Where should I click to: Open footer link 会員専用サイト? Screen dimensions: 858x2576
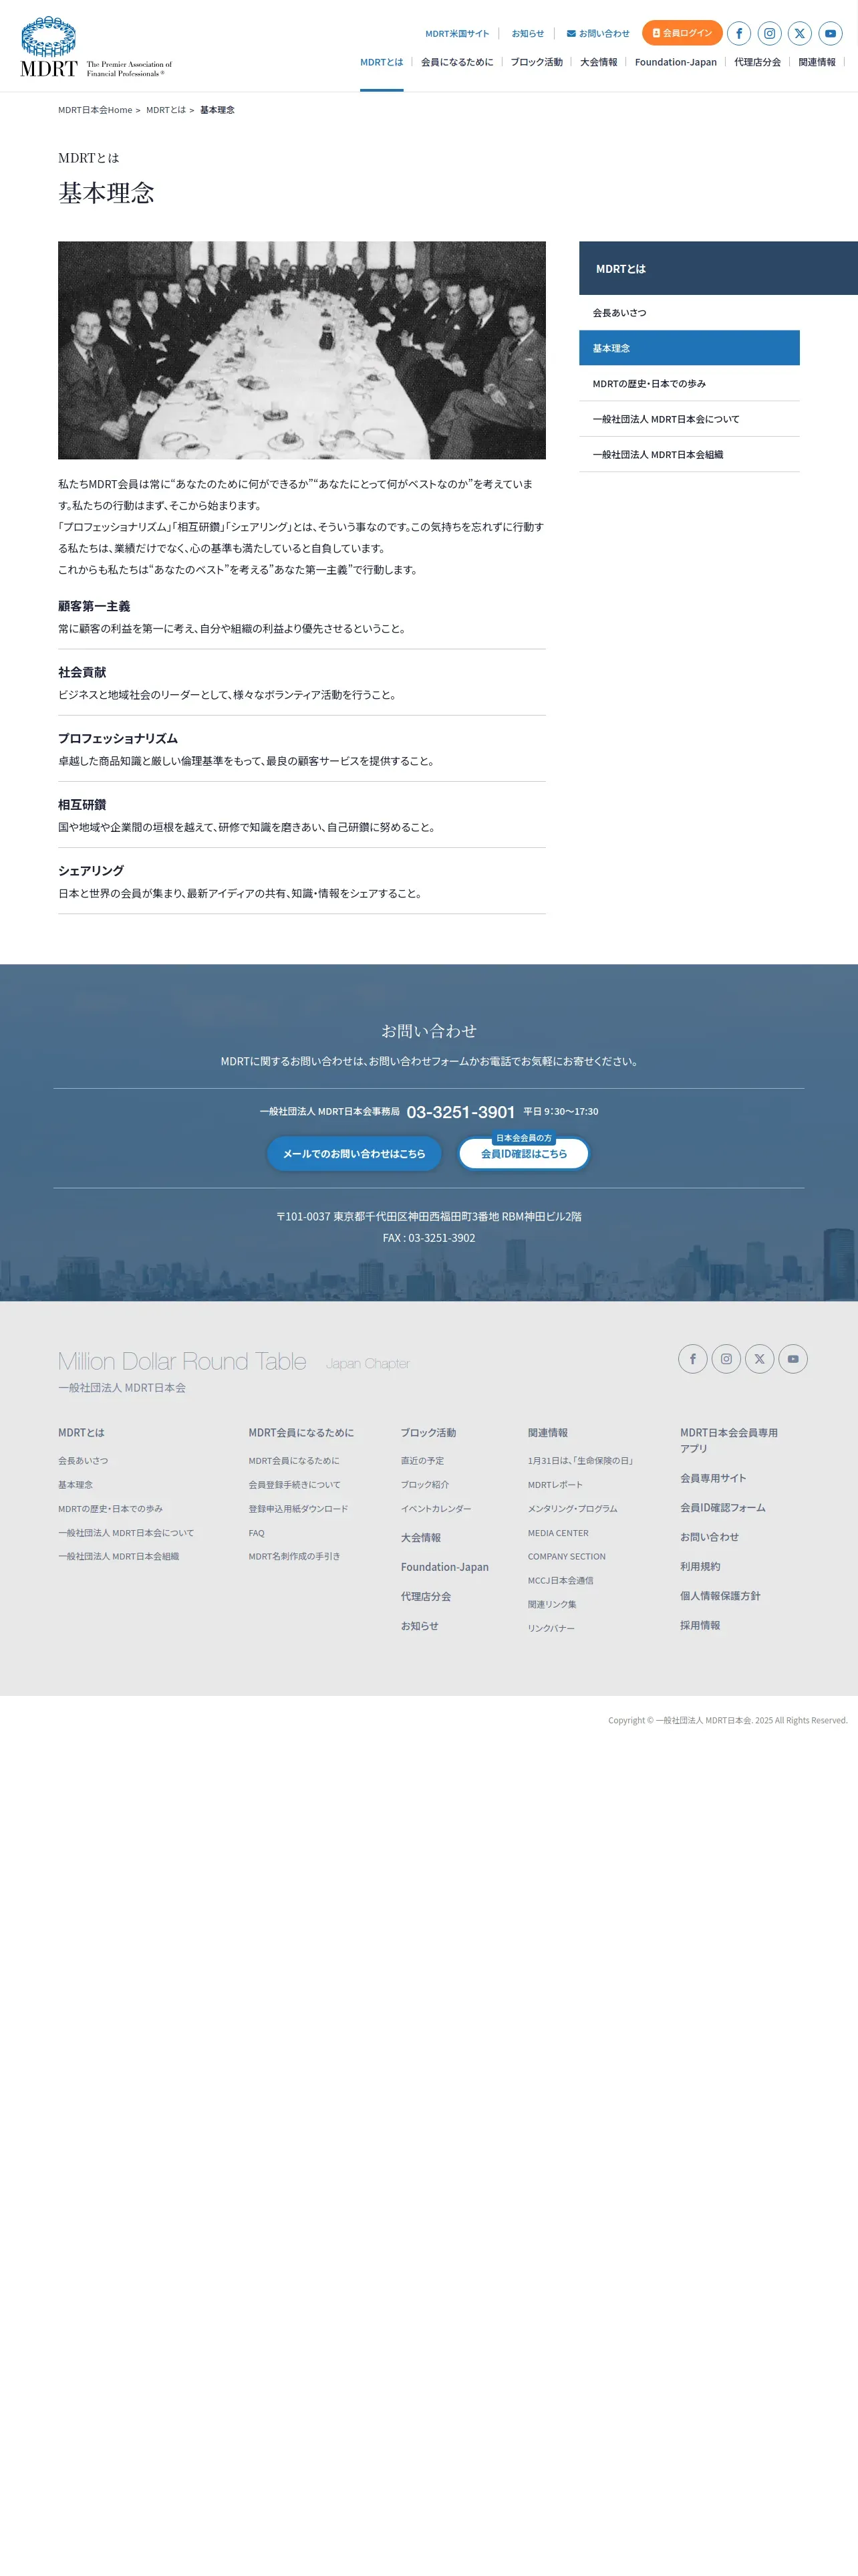(x=713, y=1478)
